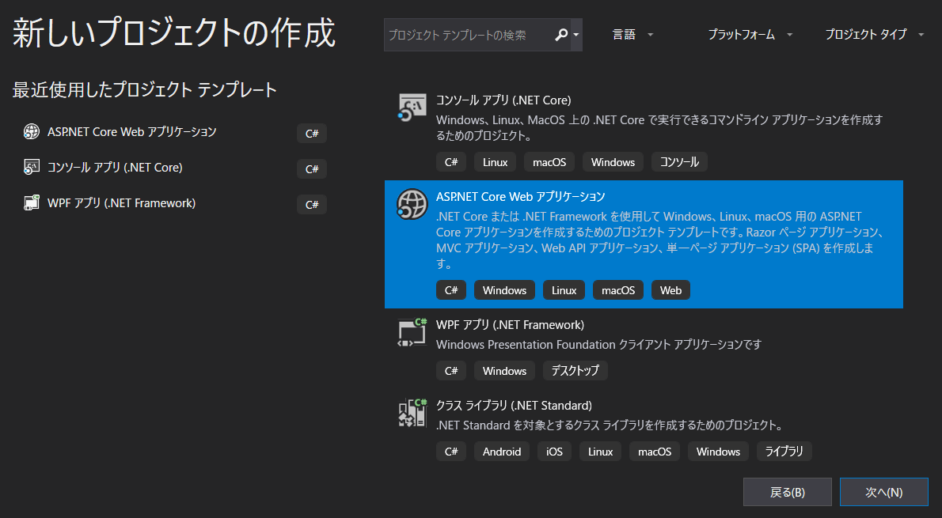
Task: Click the クラス ライブラリ description text
Action: [x=610, y=425]
